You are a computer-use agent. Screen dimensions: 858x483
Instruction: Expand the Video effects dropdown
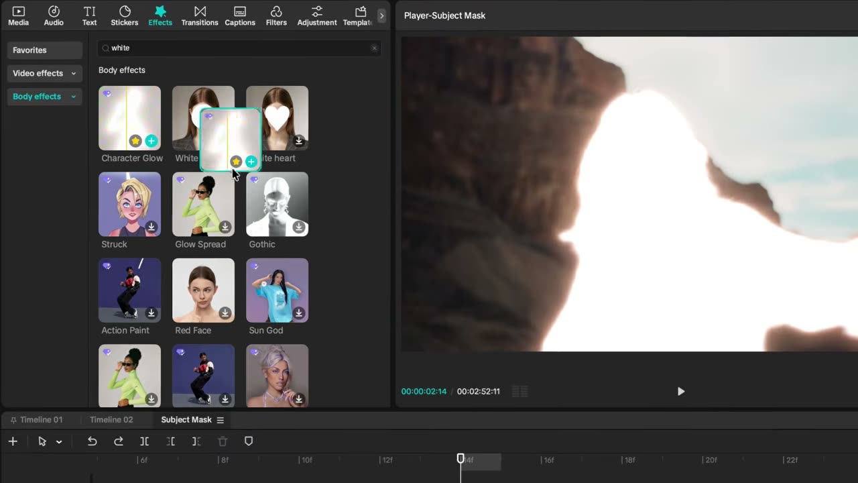point(45,73)
